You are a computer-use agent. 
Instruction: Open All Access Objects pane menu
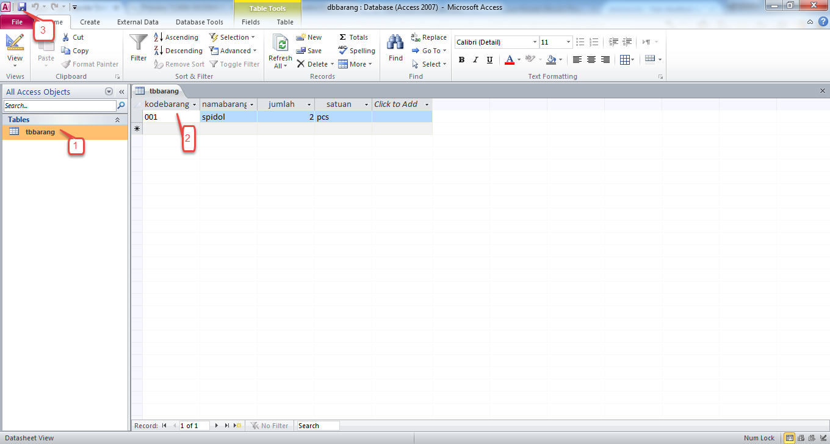tap(109, 92)
